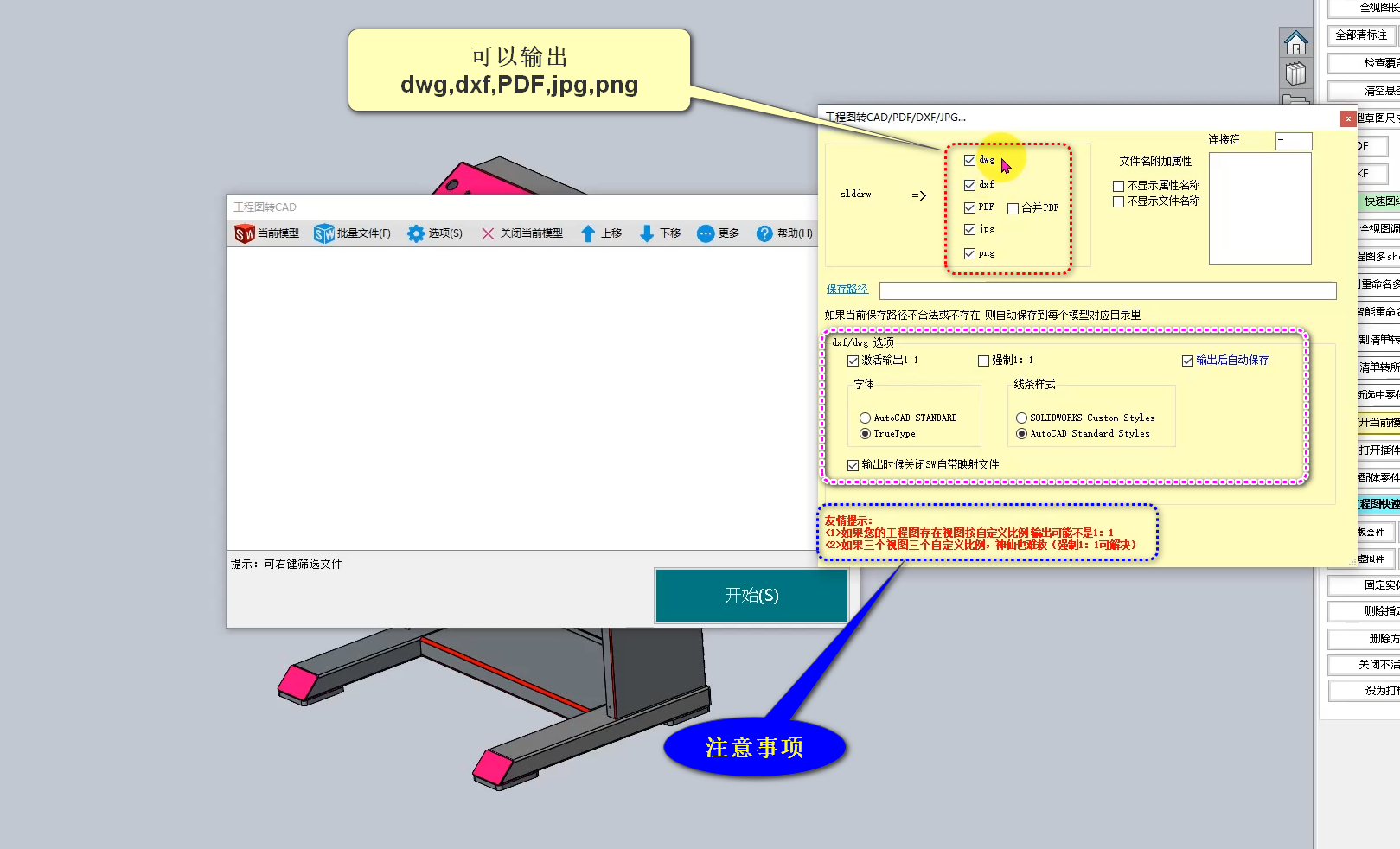Toggle the 强制1:1 checkbox
1400x849 pixels.
coord(983,361)
